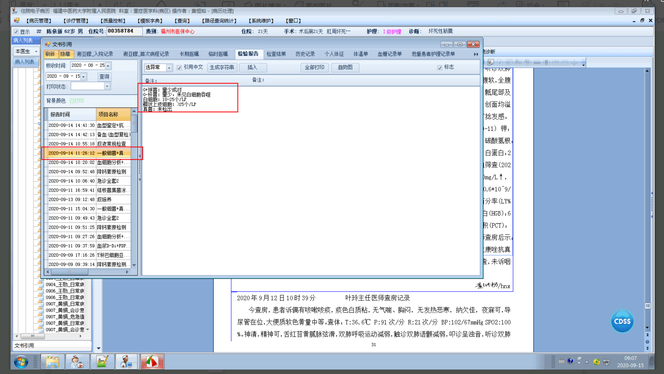Click report list horizontal scrollbar
The height and width of the screenshot is (374, 664).
[x=87, y=272]
